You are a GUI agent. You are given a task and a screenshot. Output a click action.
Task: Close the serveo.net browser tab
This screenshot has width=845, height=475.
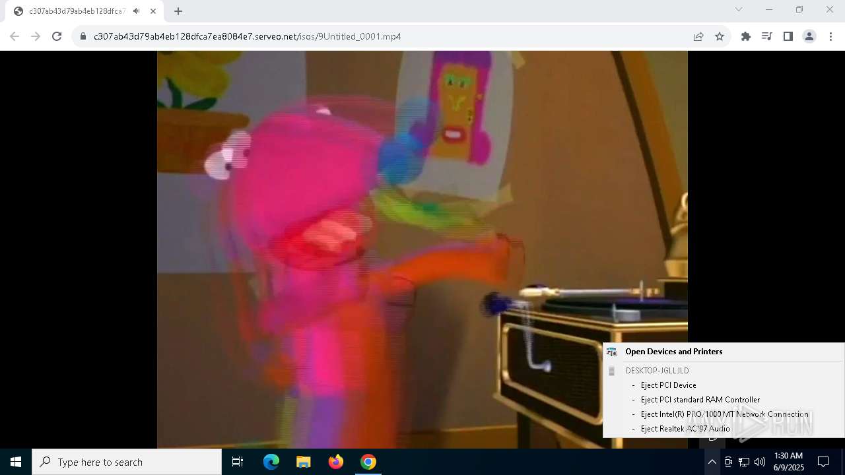tap(153, 11)
